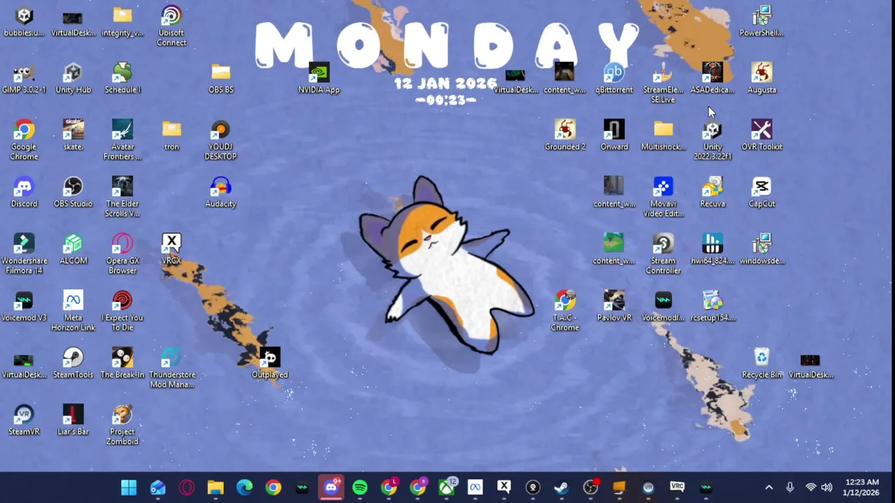Open the SteamTools desktop shortcut
The width and height of the screenshot is (895, 503).
point(73,363)
